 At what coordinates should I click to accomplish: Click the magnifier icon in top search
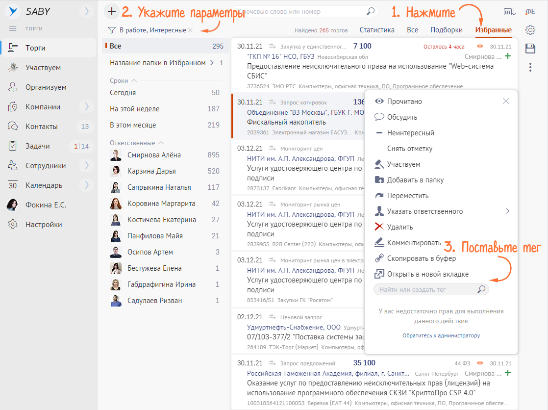[x=371, y=11]
